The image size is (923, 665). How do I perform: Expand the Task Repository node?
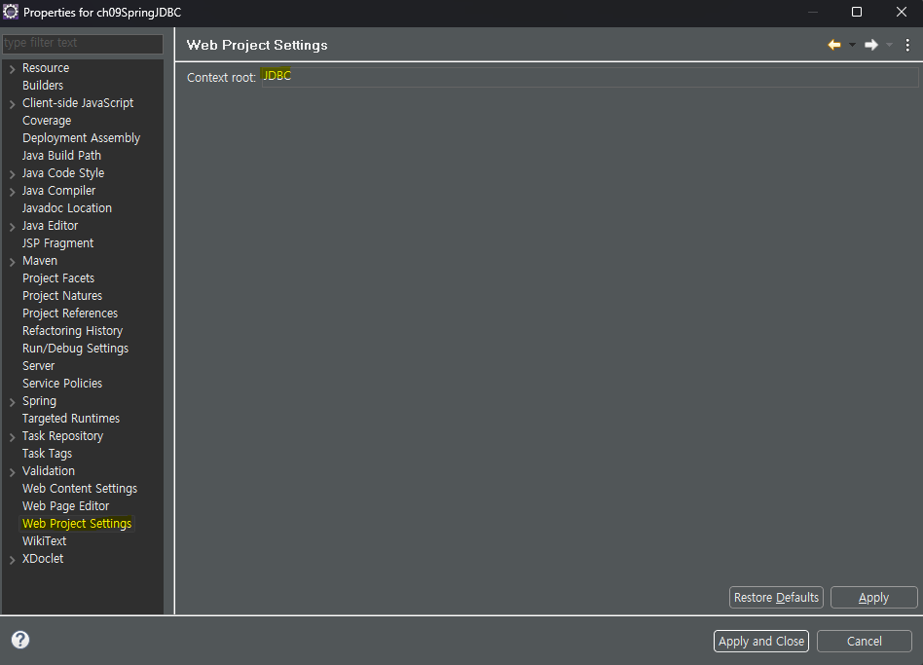pos(12,437)
